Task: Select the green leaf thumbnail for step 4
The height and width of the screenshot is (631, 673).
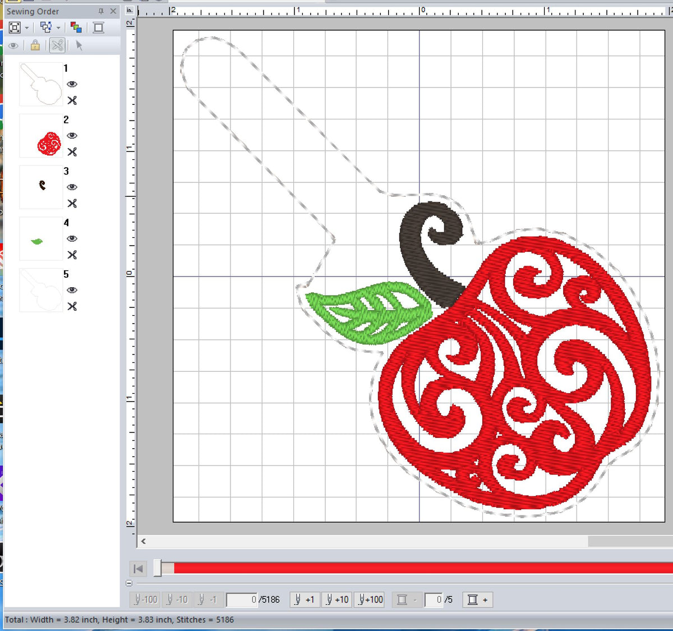Action: coord(41,239)
